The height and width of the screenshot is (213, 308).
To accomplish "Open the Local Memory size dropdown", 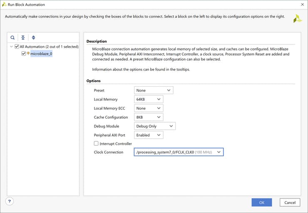I will pos(149,99).
